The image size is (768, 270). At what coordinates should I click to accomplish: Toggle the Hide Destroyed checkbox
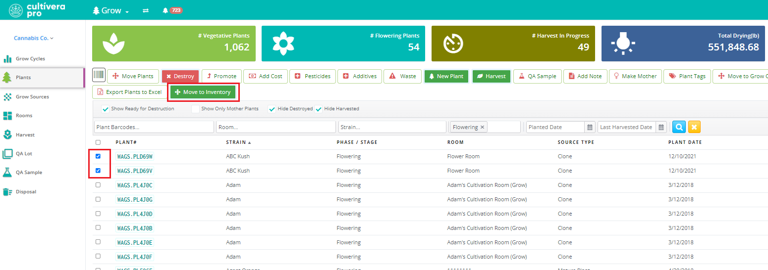click(272, 109)
